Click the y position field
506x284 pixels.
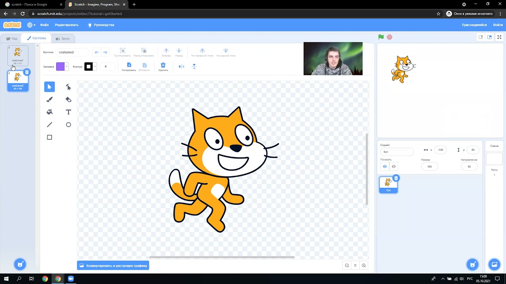click(x=473, y=150)
